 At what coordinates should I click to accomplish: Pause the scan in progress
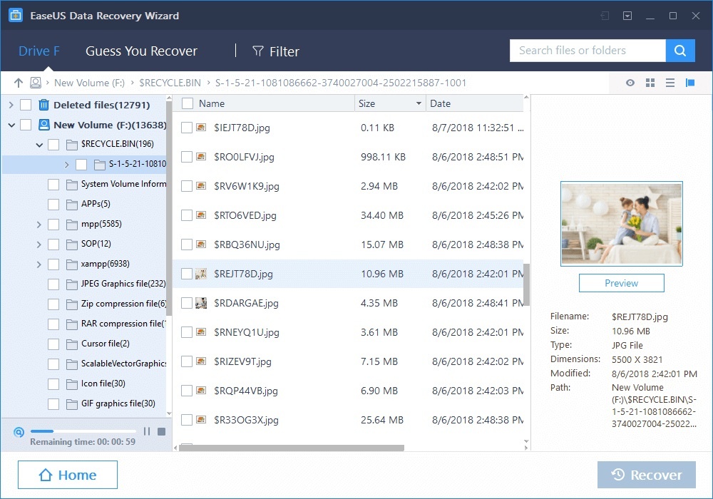(147, 431)
